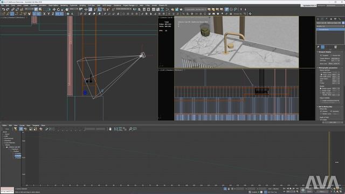
Task: Click the Mirror tool icon
Action: click(135, 10)
